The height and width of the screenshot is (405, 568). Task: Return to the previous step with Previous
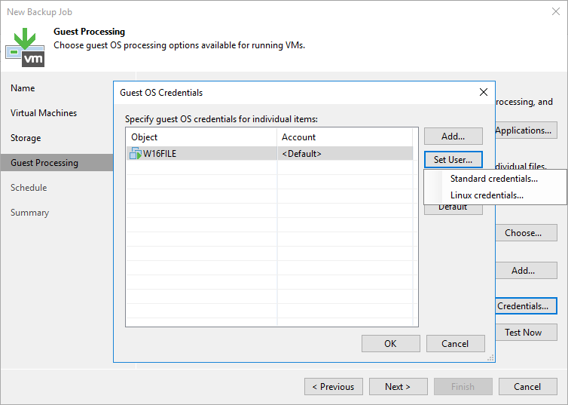coord(333,387)
